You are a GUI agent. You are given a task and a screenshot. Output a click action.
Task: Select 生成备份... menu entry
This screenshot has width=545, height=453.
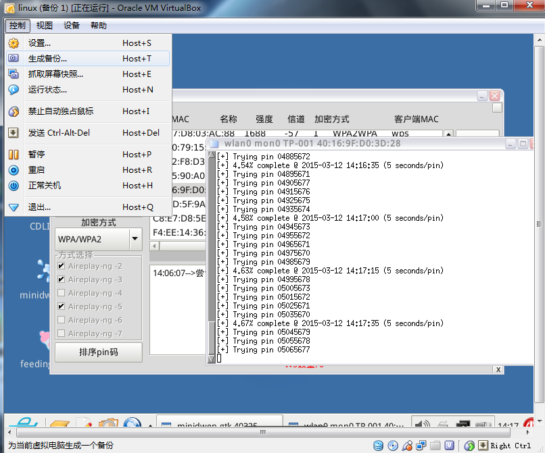point(88,58)
